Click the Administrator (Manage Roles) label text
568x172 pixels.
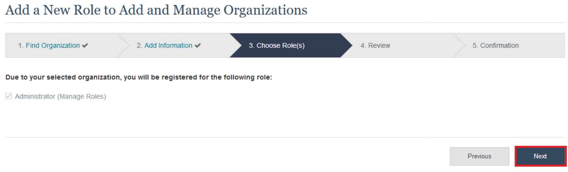pyautogui.click(x=60, y=97)
